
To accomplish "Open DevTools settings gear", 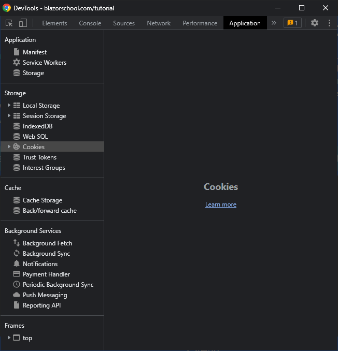I will pyautogui.click(x=315, y=23).
